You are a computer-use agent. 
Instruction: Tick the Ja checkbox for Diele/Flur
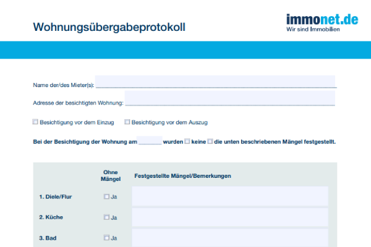tap(106, 196)
